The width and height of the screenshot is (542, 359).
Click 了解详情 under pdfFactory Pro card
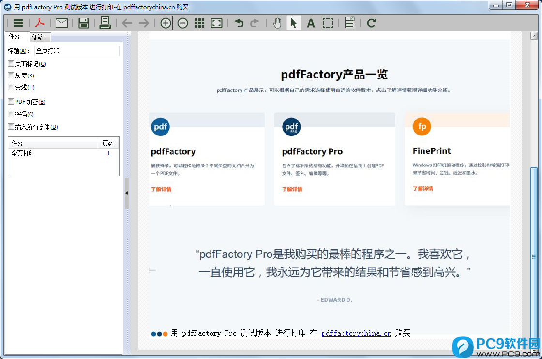pyautogui.click(x=292, y=189)
